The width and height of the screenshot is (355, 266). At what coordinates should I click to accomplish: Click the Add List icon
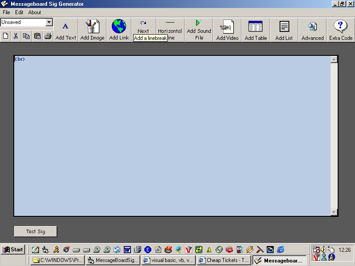click(x=284, y=27)
